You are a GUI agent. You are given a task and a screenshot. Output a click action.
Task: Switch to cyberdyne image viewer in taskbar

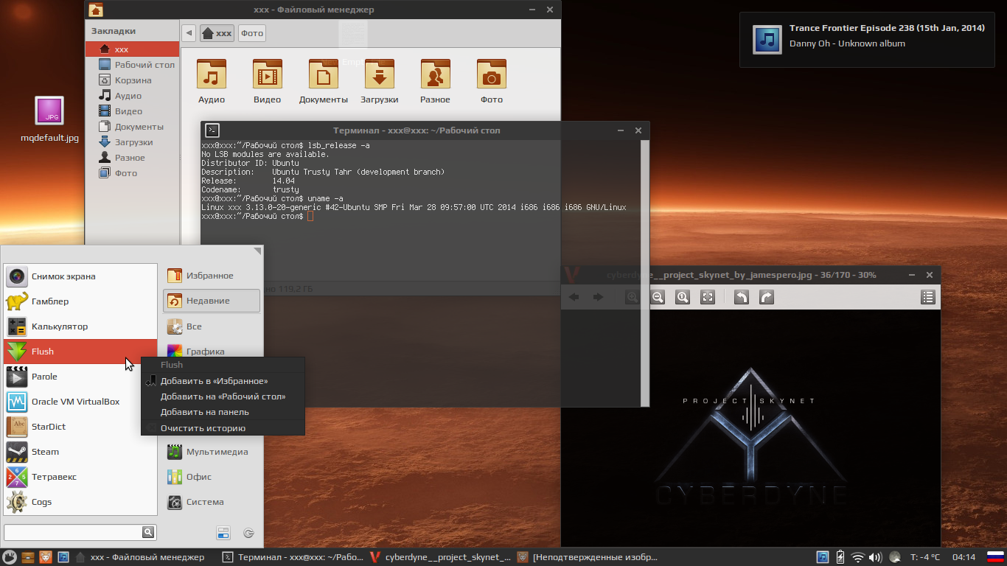pyautogui.click(x=440, y=557)
